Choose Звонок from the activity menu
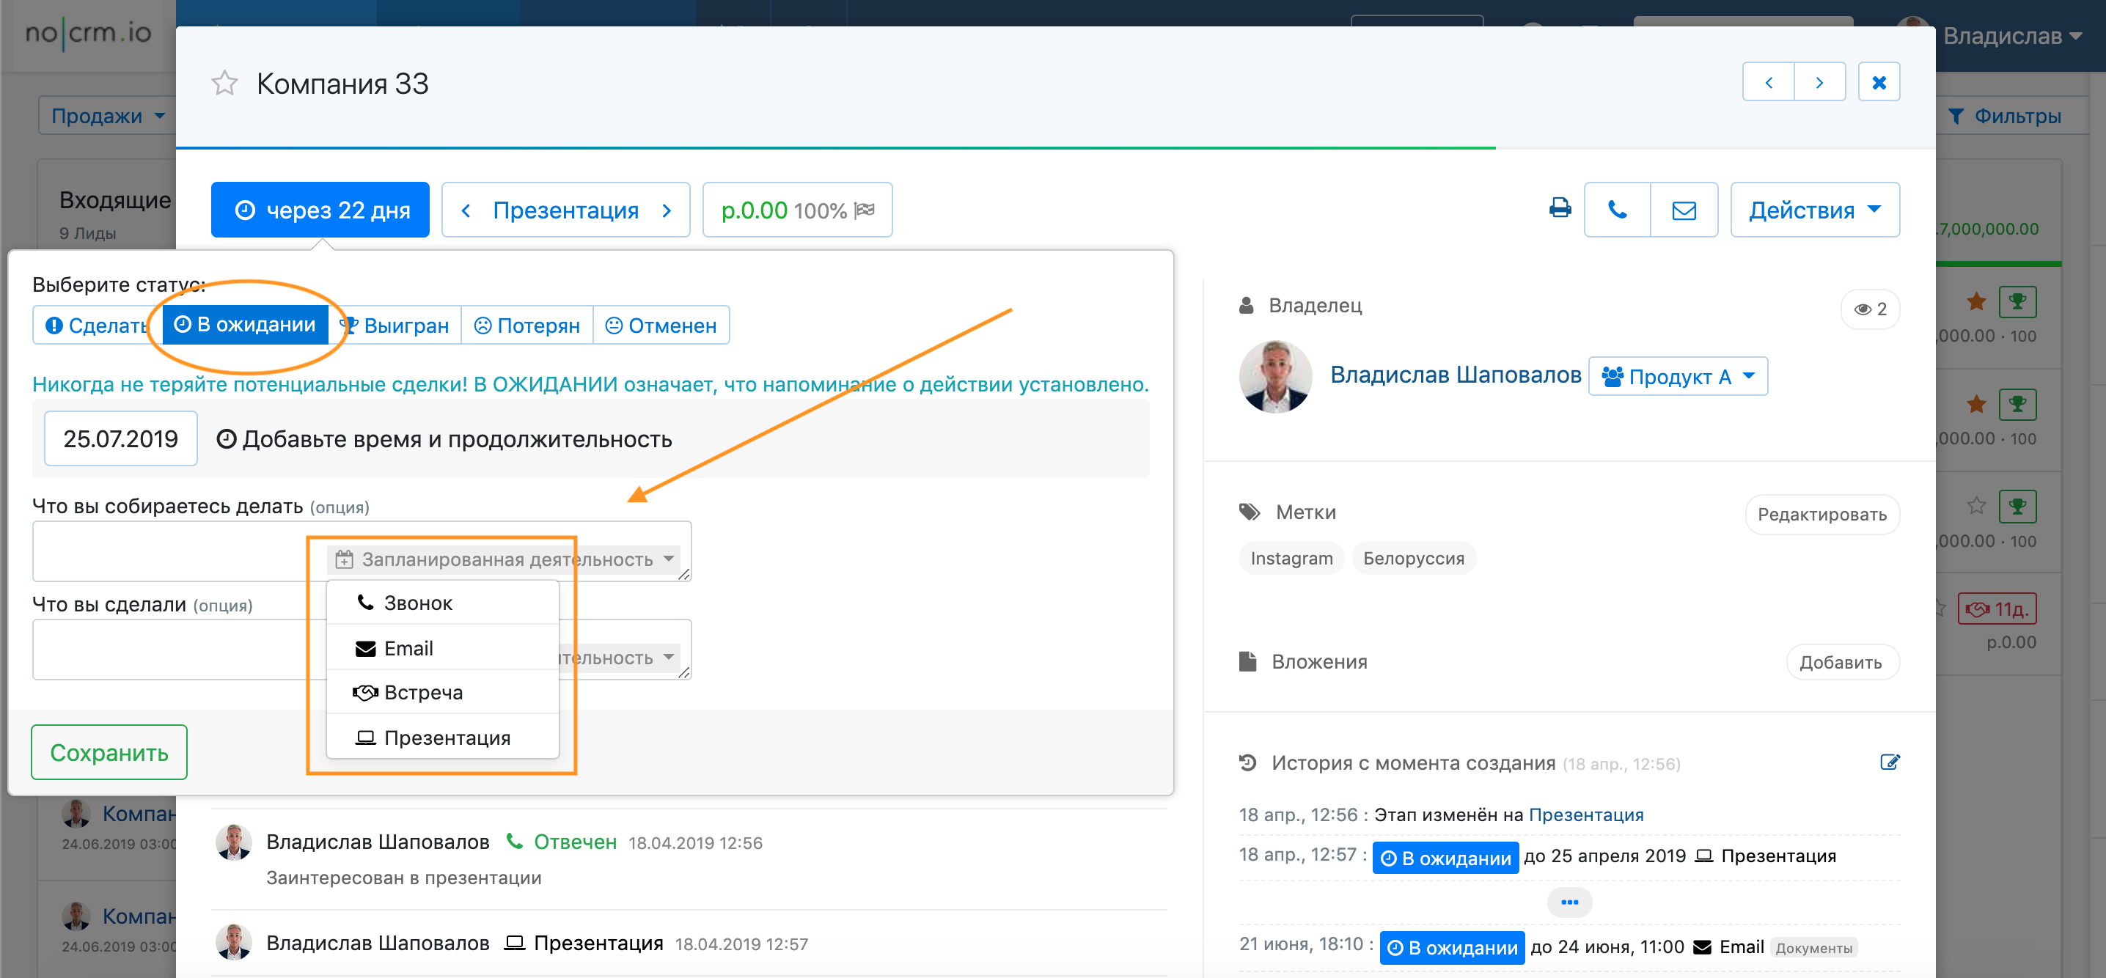This screenshot has width=2106, height=978. (418, 603)
